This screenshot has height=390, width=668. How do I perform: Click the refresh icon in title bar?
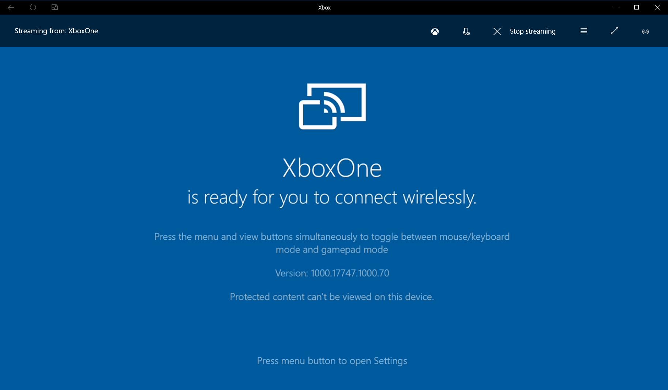33,7
